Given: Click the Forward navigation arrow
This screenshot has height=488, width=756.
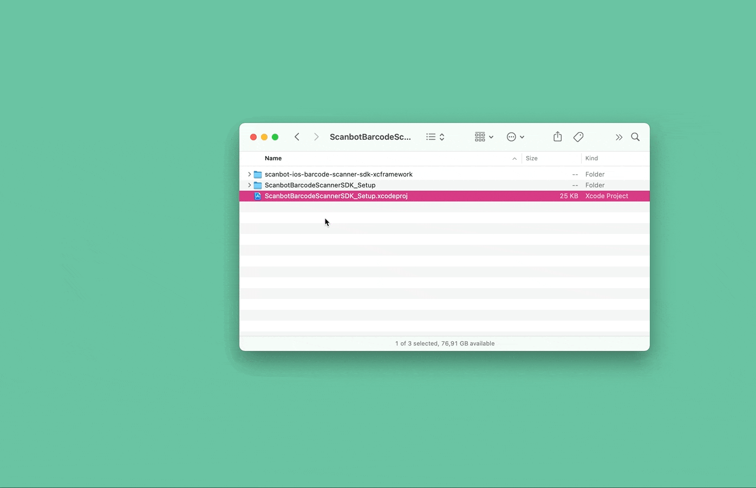Looking at the screenshot, I should pyautogui.click(x=316, y=137).
